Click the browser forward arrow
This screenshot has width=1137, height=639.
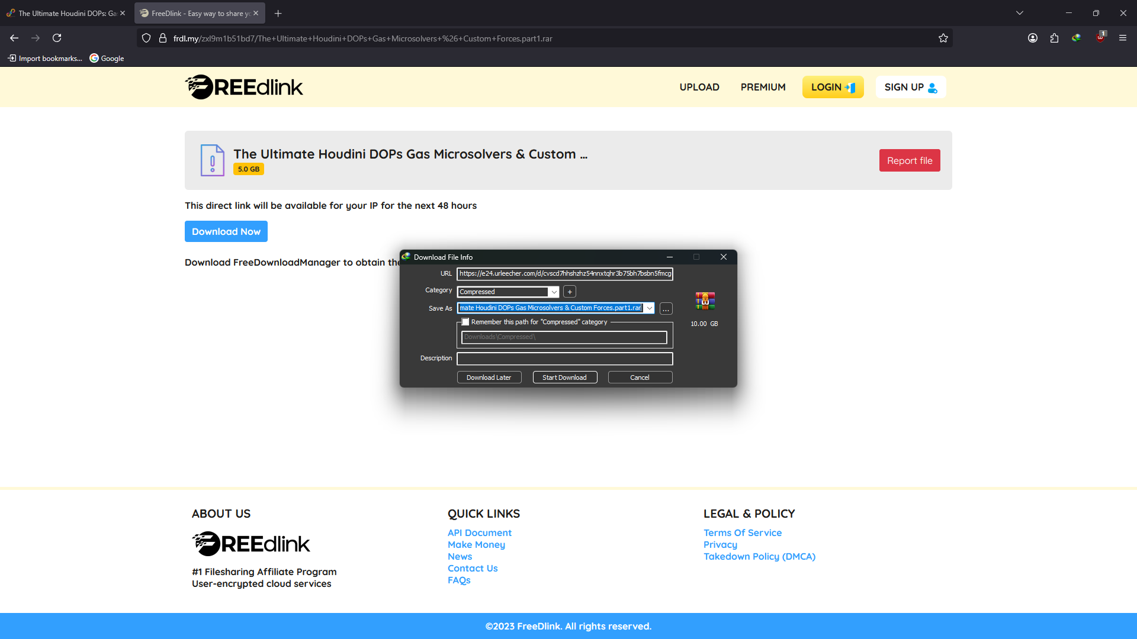click(36, 38)
